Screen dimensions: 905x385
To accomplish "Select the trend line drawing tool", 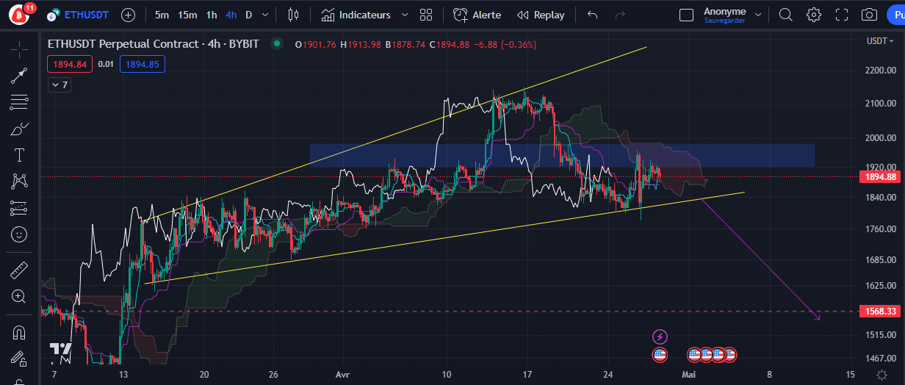I will tap(19, 75).
